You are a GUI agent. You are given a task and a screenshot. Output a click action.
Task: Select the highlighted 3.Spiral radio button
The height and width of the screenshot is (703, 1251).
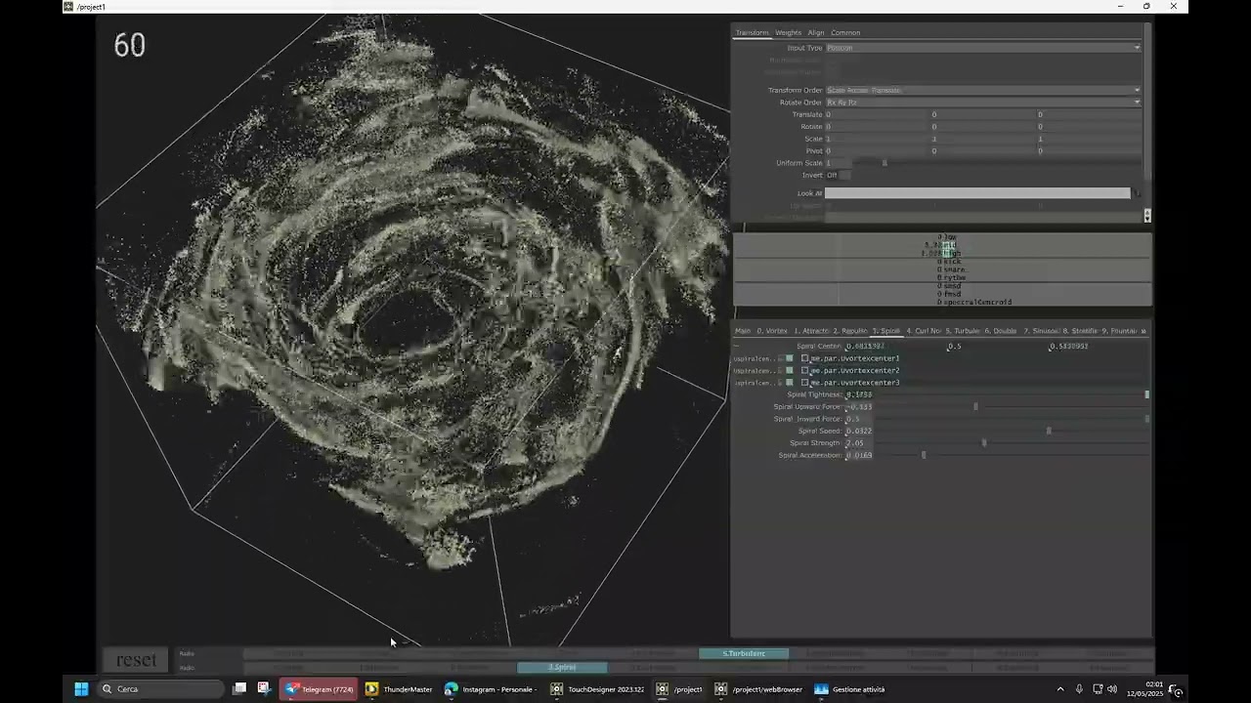coord(562,668)
